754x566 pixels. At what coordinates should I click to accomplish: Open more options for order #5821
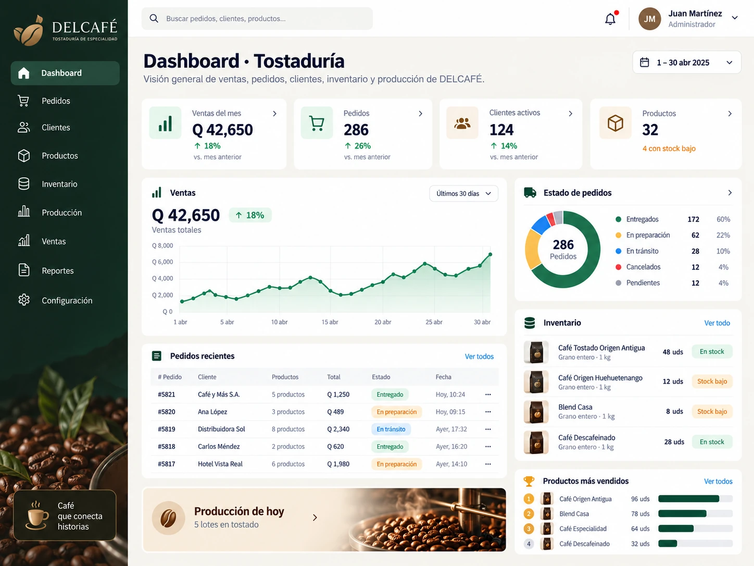(x=488, y=395)
